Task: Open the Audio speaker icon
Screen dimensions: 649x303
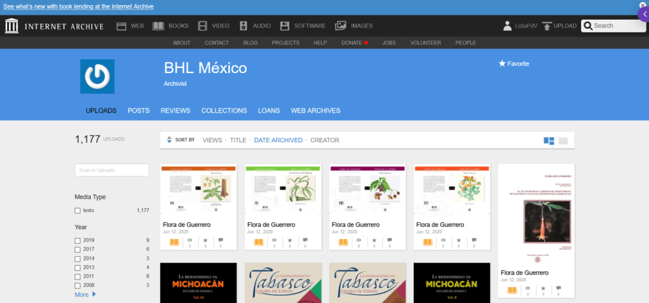Action: pyautogui.click(x=244, y=26)
